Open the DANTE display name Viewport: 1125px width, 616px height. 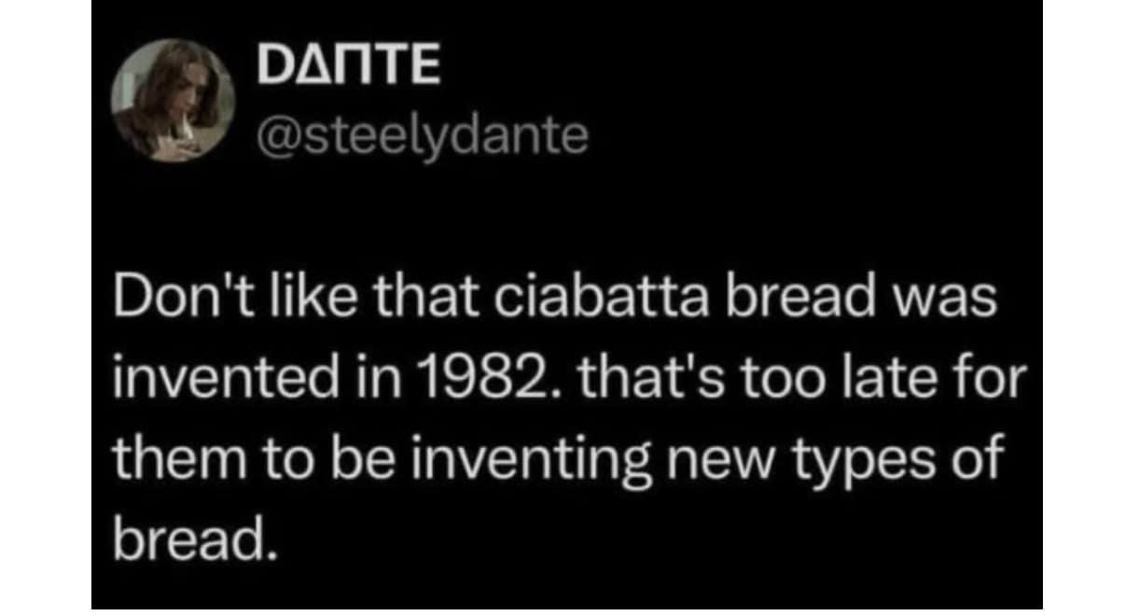click(345, 69)
